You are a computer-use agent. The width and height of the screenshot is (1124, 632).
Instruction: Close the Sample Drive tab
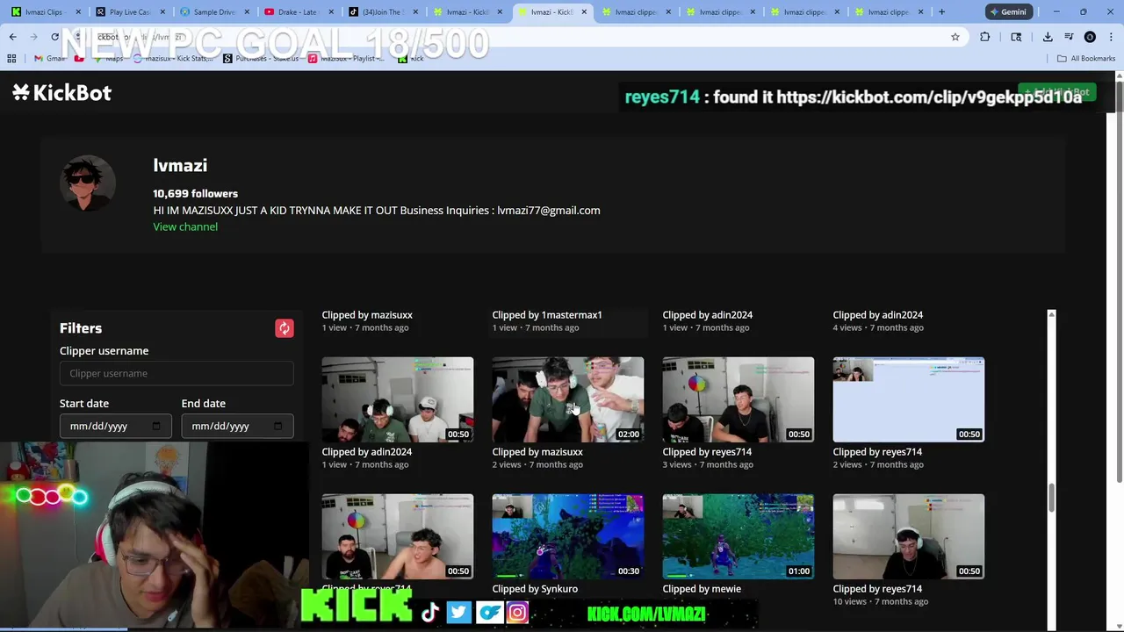coord(246,12)
